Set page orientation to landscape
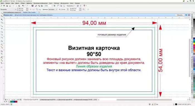 tap(33, 9)
